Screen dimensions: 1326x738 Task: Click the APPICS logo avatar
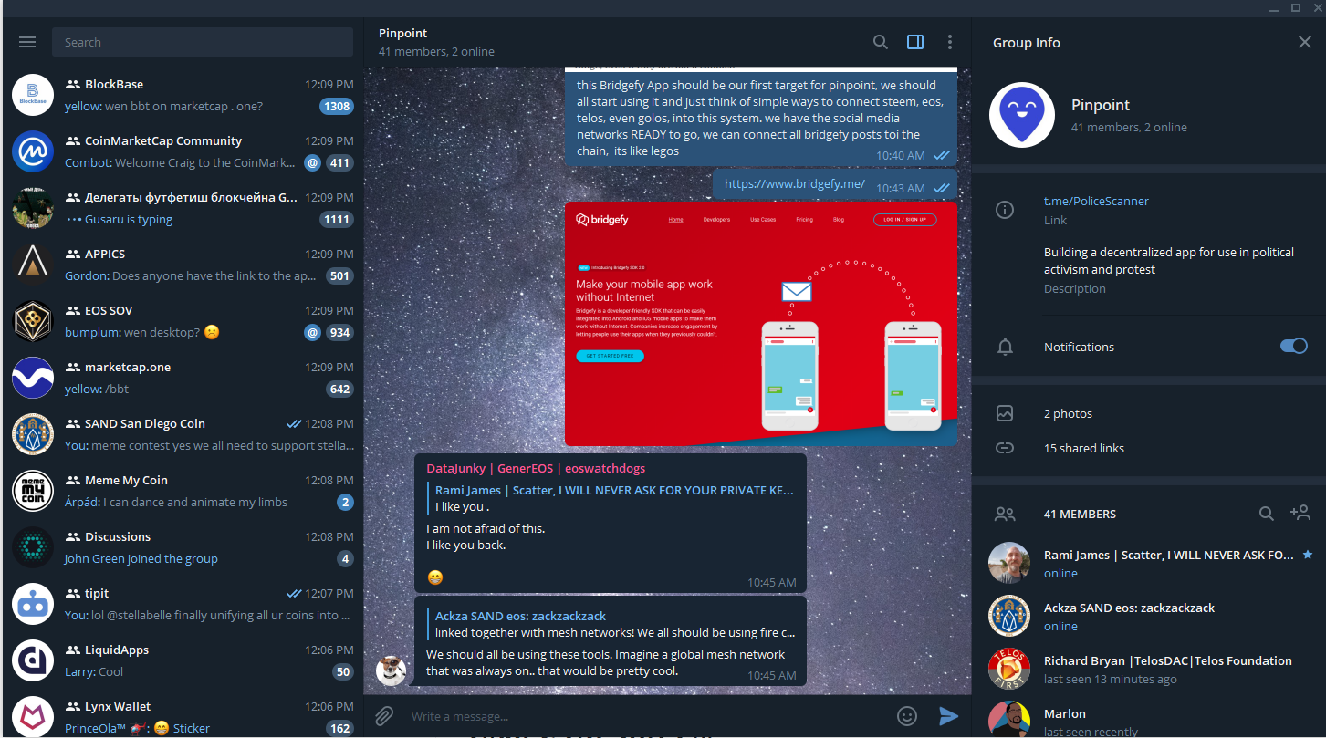click(33, 265)
